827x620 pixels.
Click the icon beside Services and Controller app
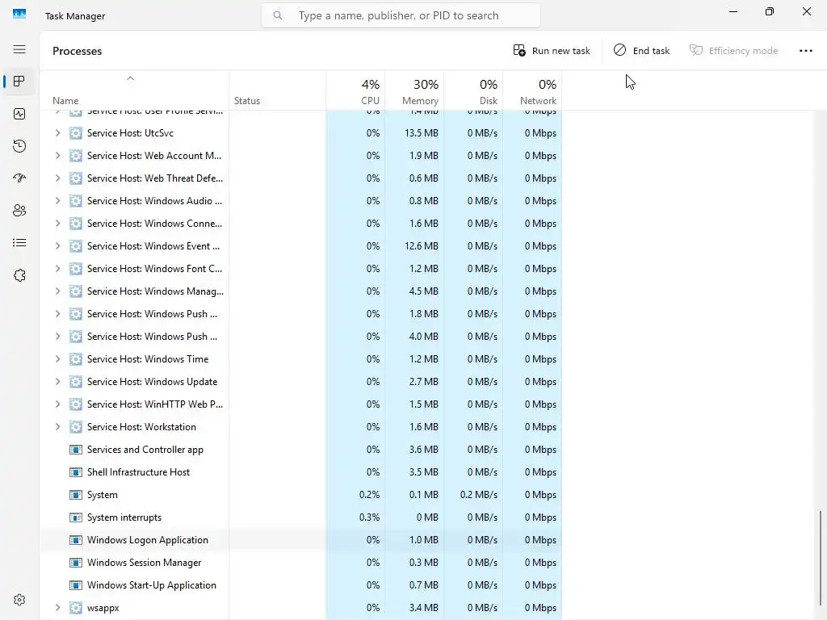[x=76, y=450]
